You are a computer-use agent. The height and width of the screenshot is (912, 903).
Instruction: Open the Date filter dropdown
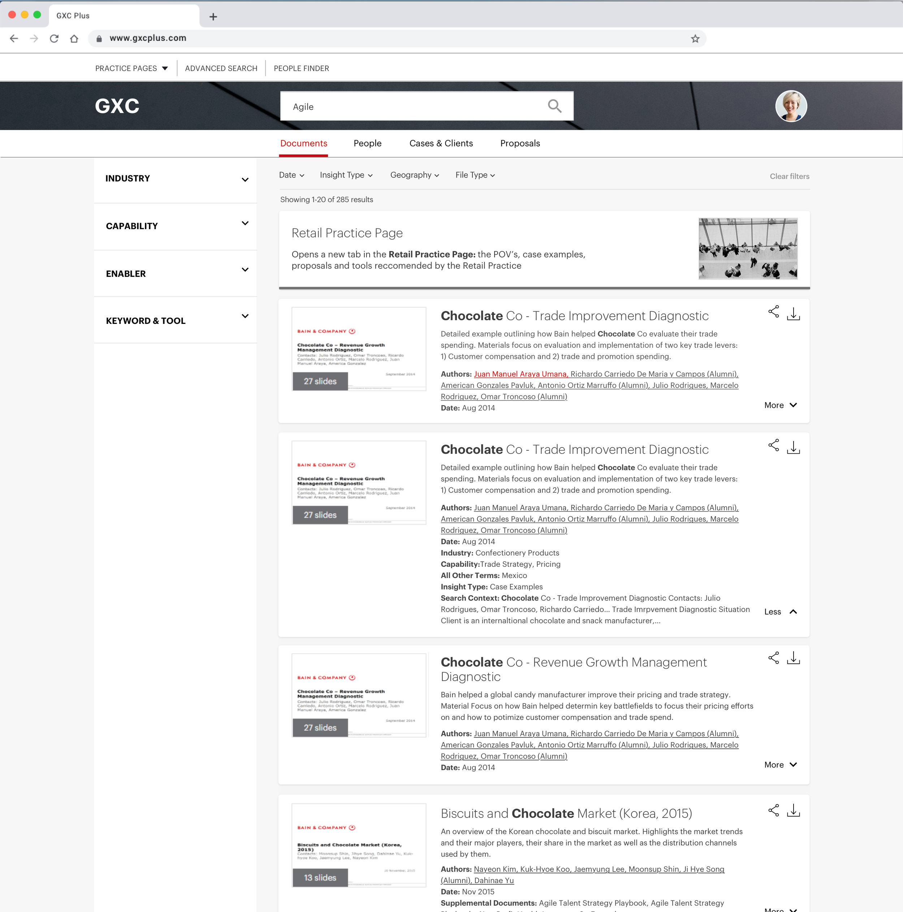291,175
